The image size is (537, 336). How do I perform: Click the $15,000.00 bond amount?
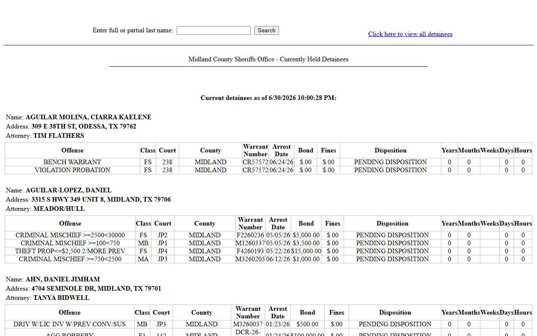coord(306,251)
